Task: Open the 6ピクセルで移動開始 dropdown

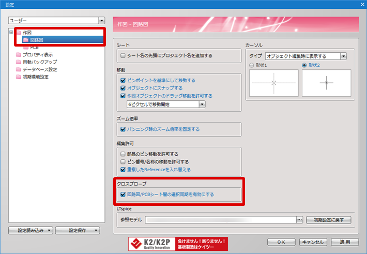Action: click(x=202, y=104)
